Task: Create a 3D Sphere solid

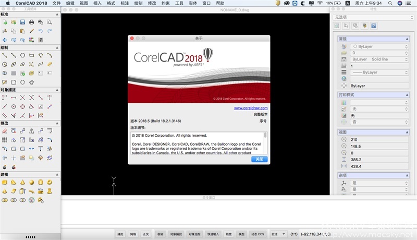Action: pos(31,182)
